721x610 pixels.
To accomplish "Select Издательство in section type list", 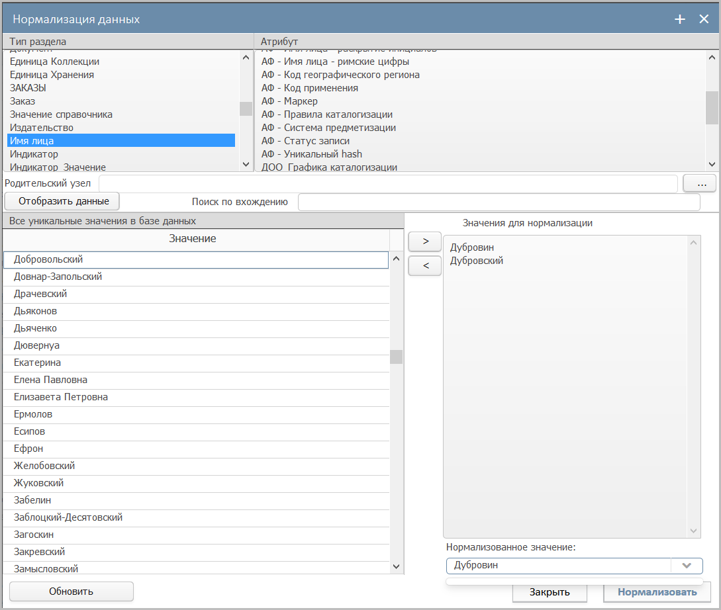I will (x=42, y=128).
